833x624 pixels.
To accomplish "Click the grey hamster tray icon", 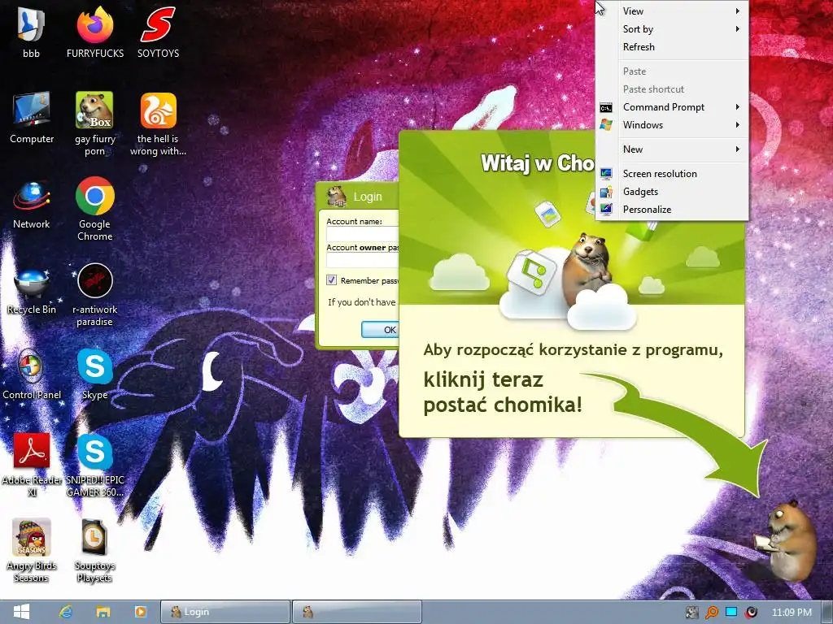I will (691, 613).
